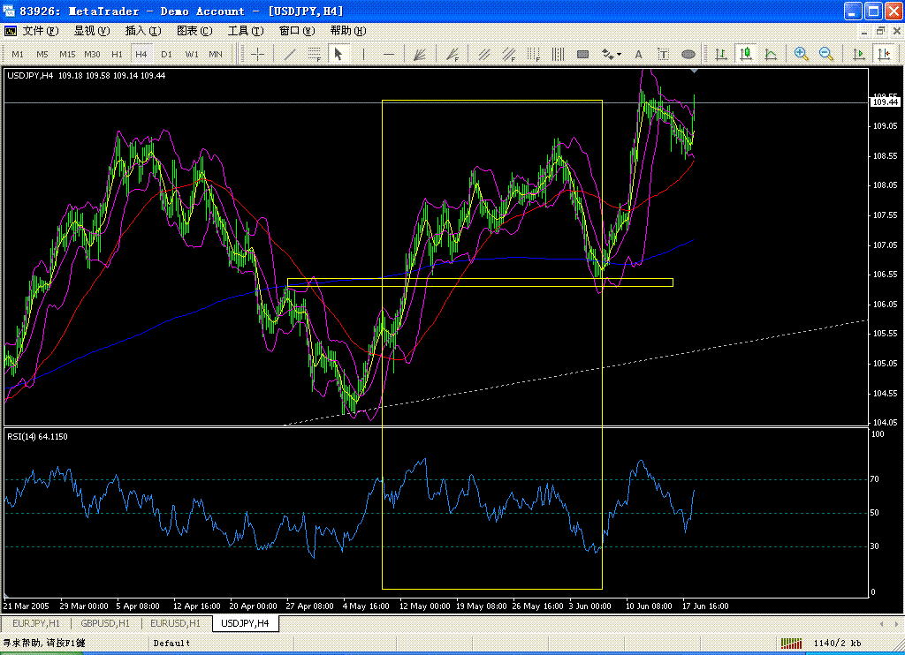The width and height of the screenshot is (905, 655).
Task: Toggle chart auto-scroll button
Action: click(858, 54)
